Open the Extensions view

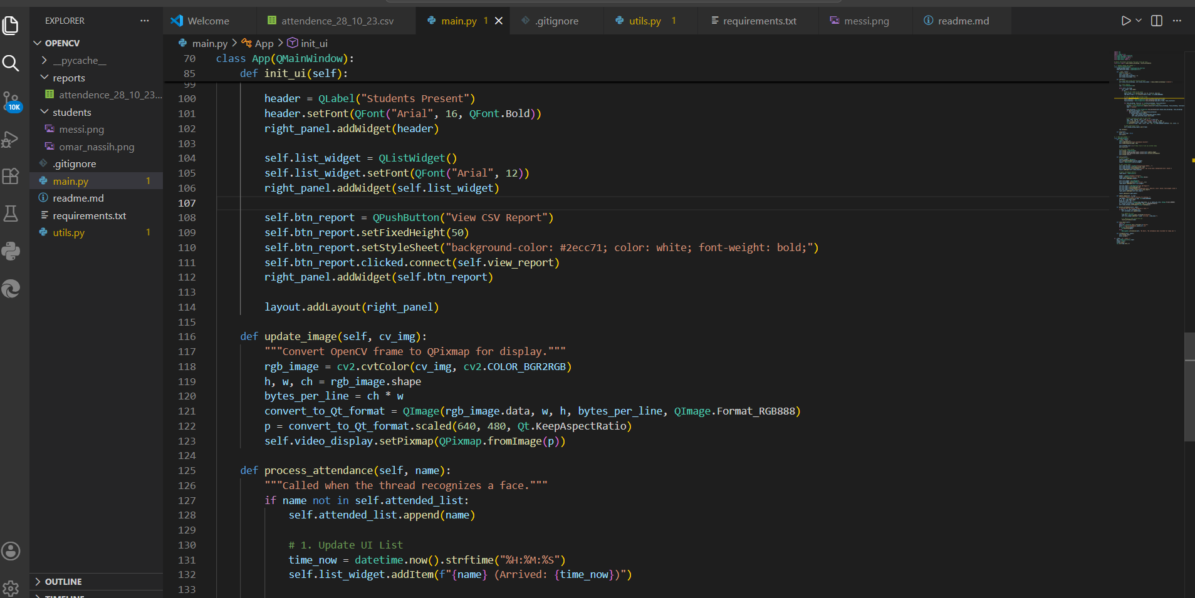(x=11, y=176)
